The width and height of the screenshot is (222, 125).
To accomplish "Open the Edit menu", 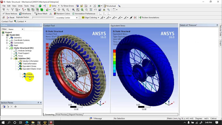I will click(9, 6).
